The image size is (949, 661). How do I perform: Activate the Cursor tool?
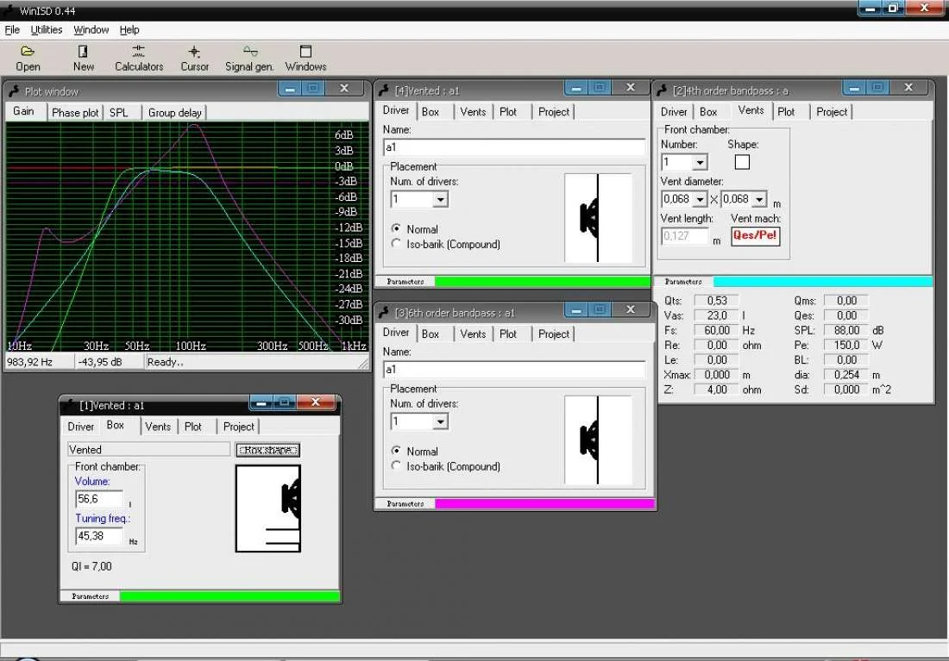coord(194,53)
